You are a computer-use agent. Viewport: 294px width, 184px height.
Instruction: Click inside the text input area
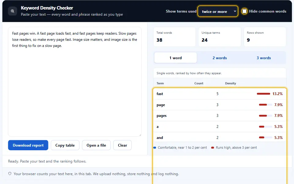coord(75,82)
